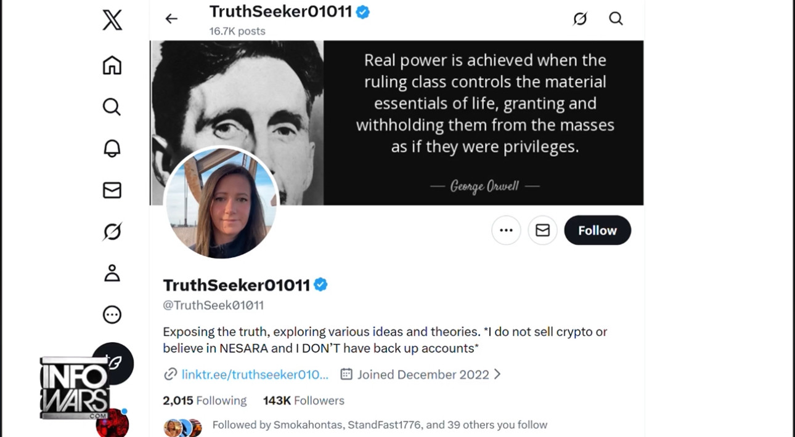
Task: Open the X logo home link
Action: pyautogui.click(x=112, y=20)
